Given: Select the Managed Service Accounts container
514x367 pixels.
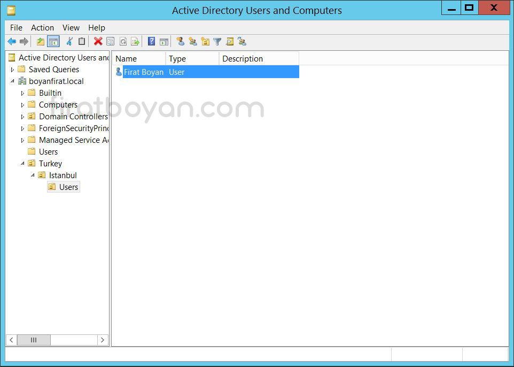Looking at the screenshot, I should pyautogui.click(x=74, y=141).
